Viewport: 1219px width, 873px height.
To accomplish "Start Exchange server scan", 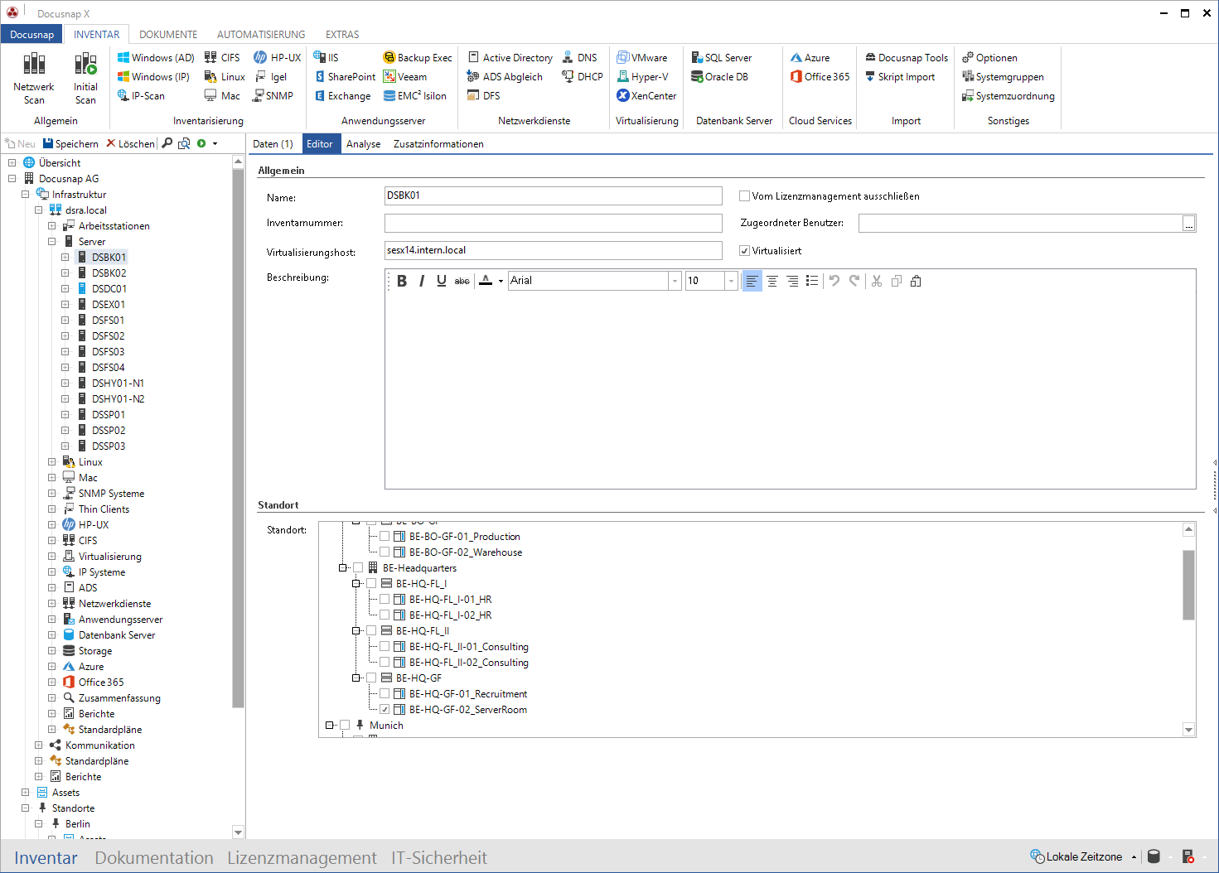I will pos(342,96).
